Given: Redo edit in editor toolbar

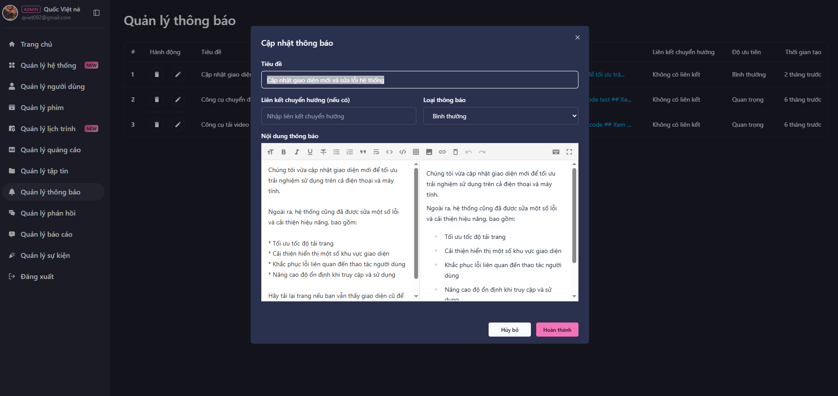Looking at the screenshot, I should (482, 152).
